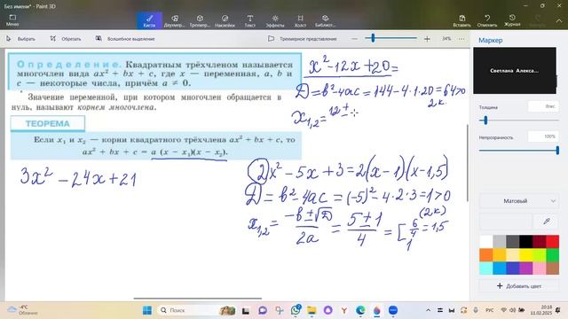
Task: Pick the indigo color swatch
Action: click(512, 268)
